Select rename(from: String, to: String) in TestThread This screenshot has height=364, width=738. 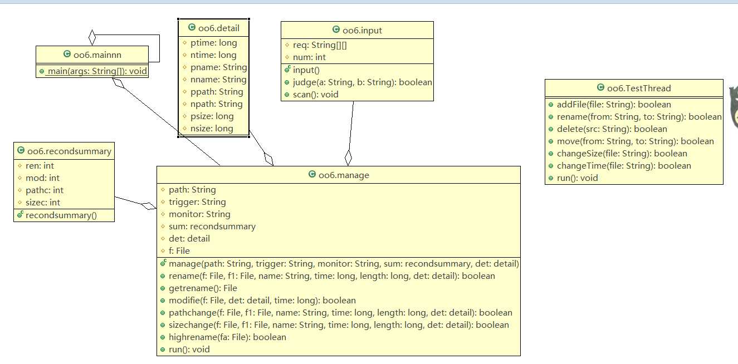click(x=639, y=117)
